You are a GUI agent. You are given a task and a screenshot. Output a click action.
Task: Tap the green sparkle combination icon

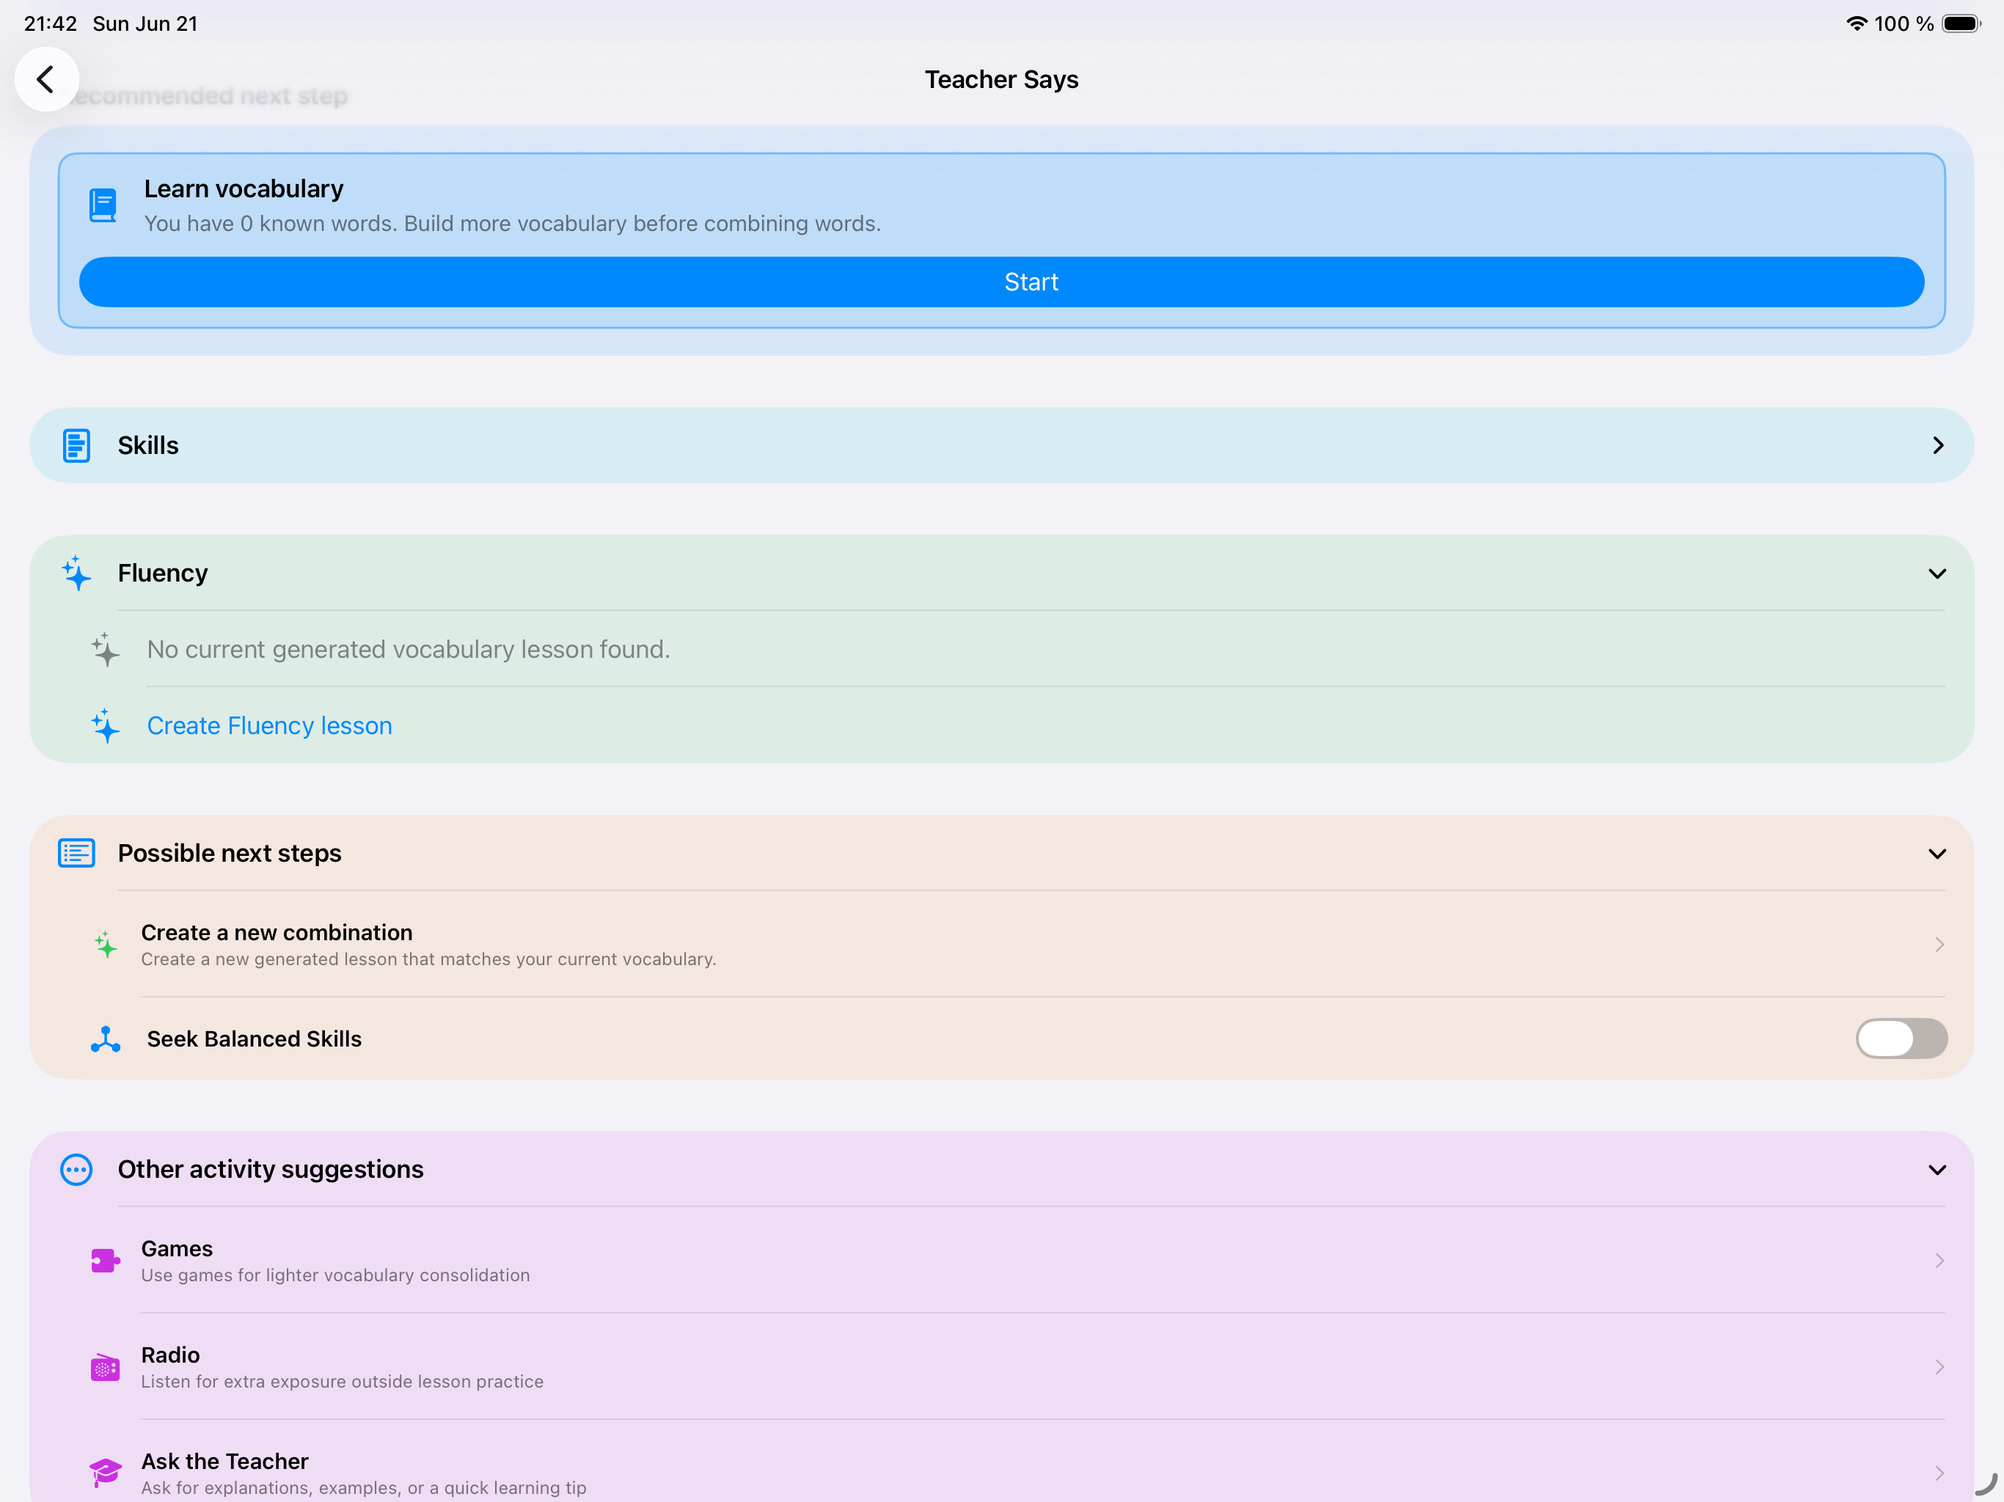coord(105,944)
